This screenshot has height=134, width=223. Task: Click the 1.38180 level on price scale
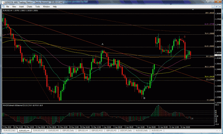click(x=218, y=14)
